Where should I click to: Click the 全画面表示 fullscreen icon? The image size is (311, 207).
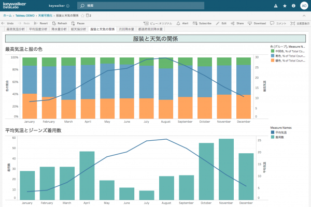(292, 23)
